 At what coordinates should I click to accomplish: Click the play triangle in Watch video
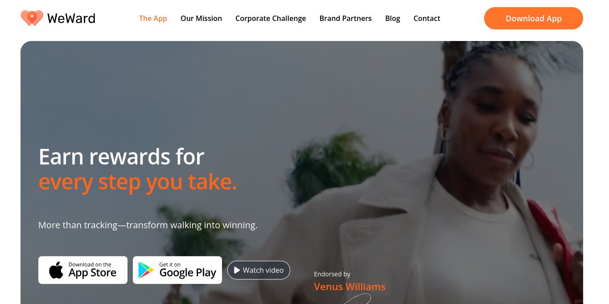point(237,270)
